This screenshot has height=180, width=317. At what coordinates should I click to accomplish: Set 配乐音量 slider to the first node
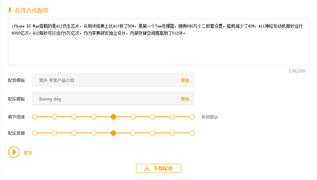click(34, 133)
